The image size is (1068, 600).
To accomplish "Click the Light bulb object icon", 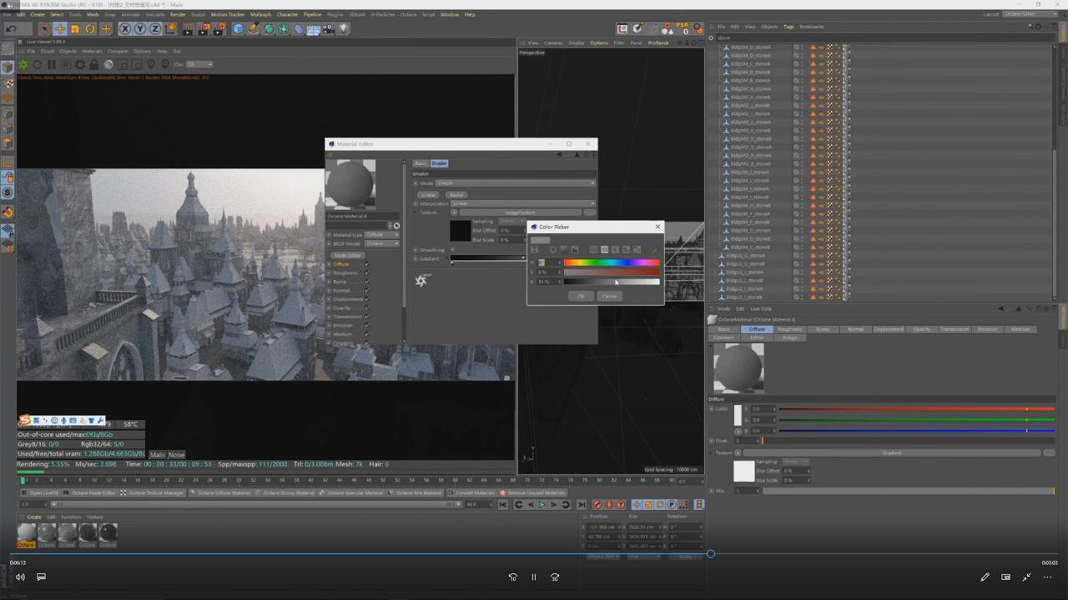I will (x=344, y=29).
